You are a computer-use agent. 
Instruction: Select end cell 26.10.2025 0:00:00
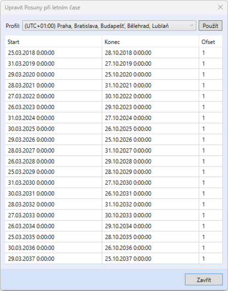coord(150,129)
